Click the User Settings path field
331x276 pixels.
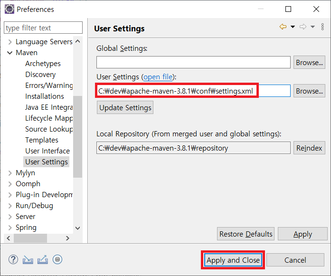point(193,91)
